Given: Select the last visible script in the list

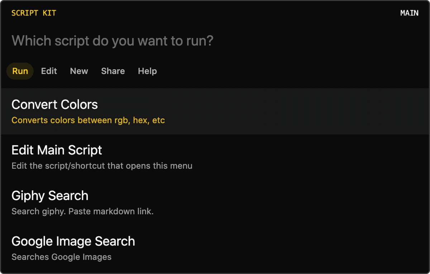Looking at the screenshot, I should pyautogui.click(x=215, y=249).
